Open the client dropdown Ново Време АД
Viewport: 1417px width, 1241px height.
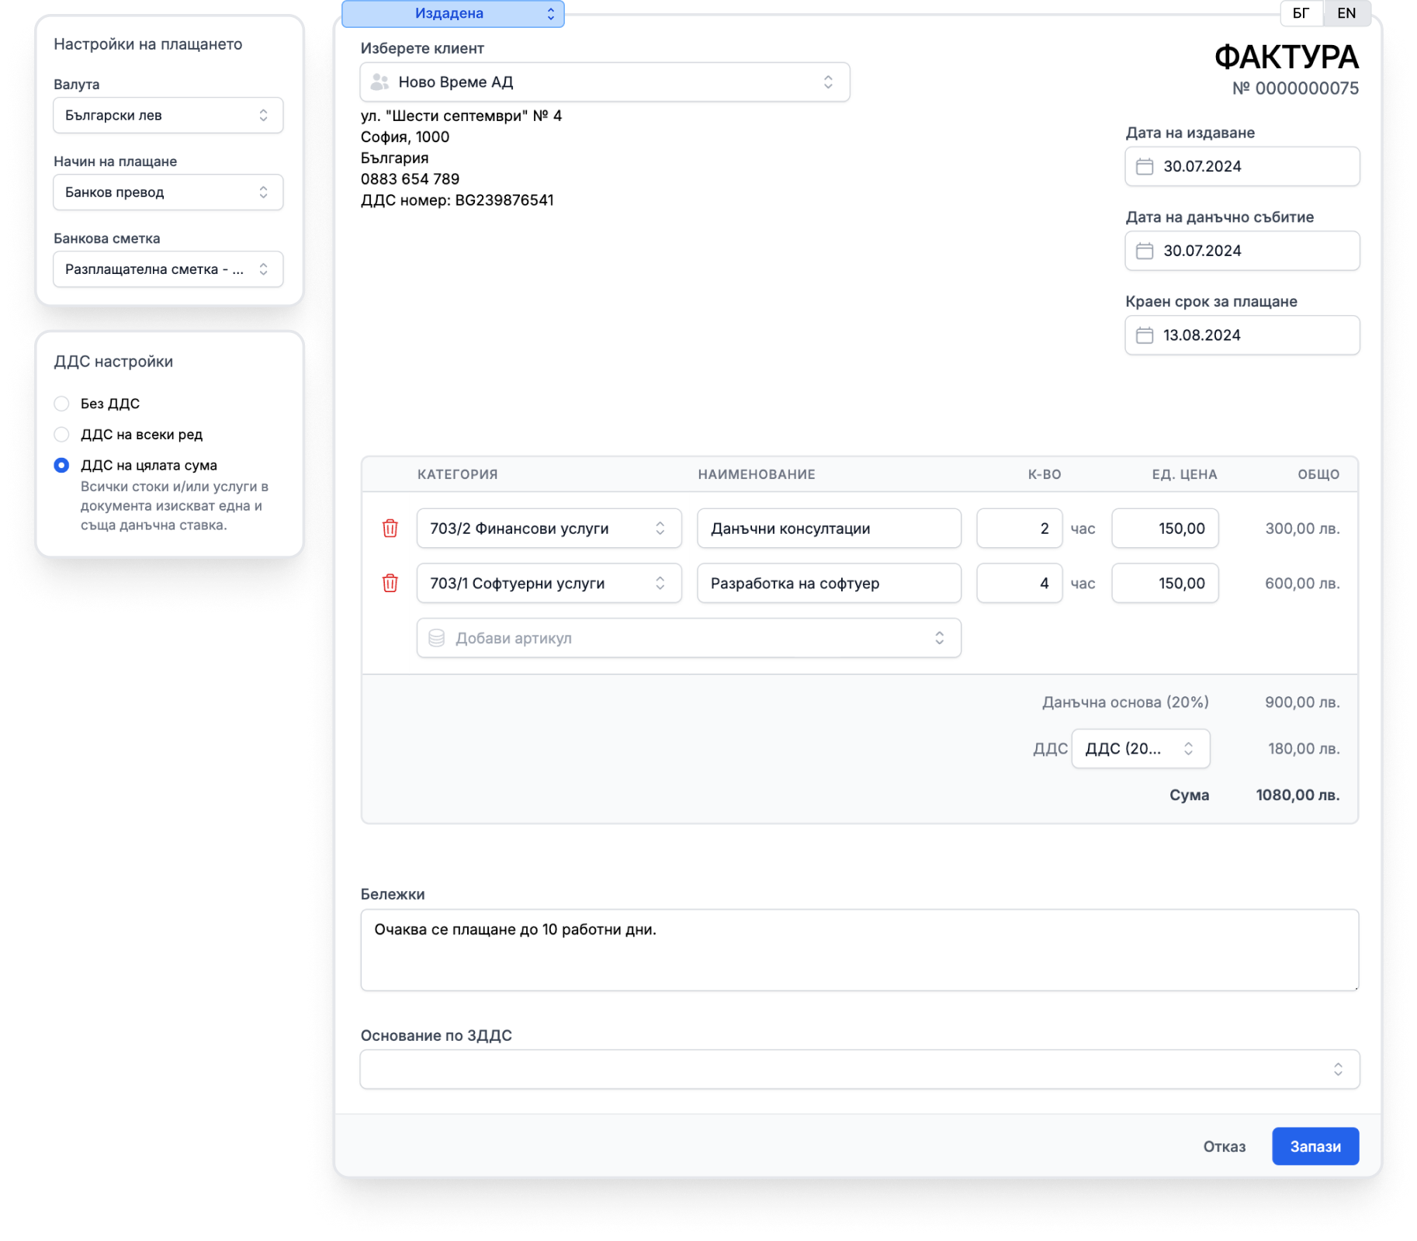point(605,81)
